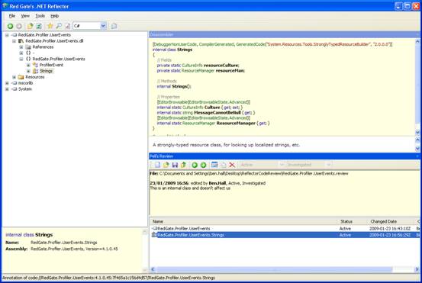
Task: Open the Active status dropdown
Action: pyautogui.click(x=282, y=165)
